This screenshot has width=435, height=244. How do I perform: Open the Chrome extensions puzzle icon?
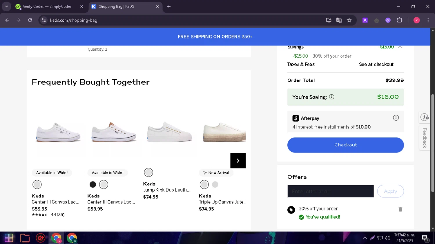tap(400, 20)
